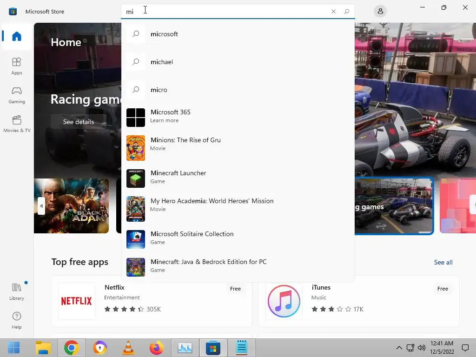
Task: Click the My Hero Academia poster icon
Action: pyautogui.click(x=136, y=209)
